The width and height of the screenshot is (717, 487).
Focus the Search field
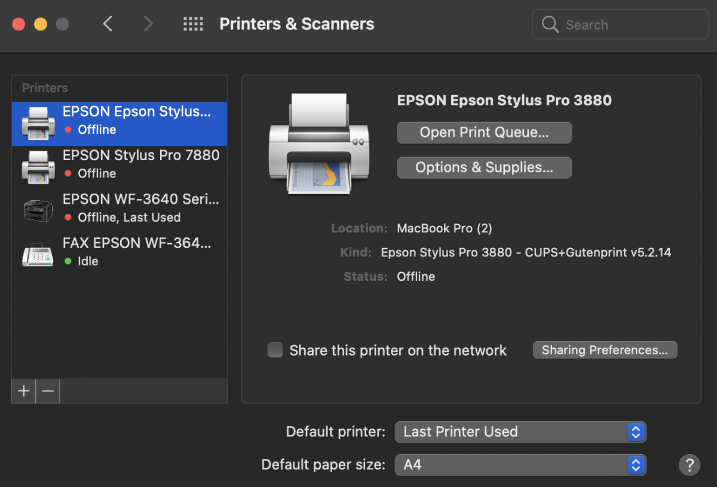click(620, 24)
